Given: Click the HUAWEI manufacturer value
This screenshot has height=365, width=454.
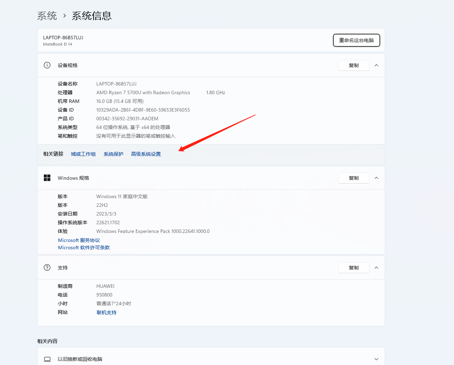Looking at the screenshot, I should pos(105,286).
